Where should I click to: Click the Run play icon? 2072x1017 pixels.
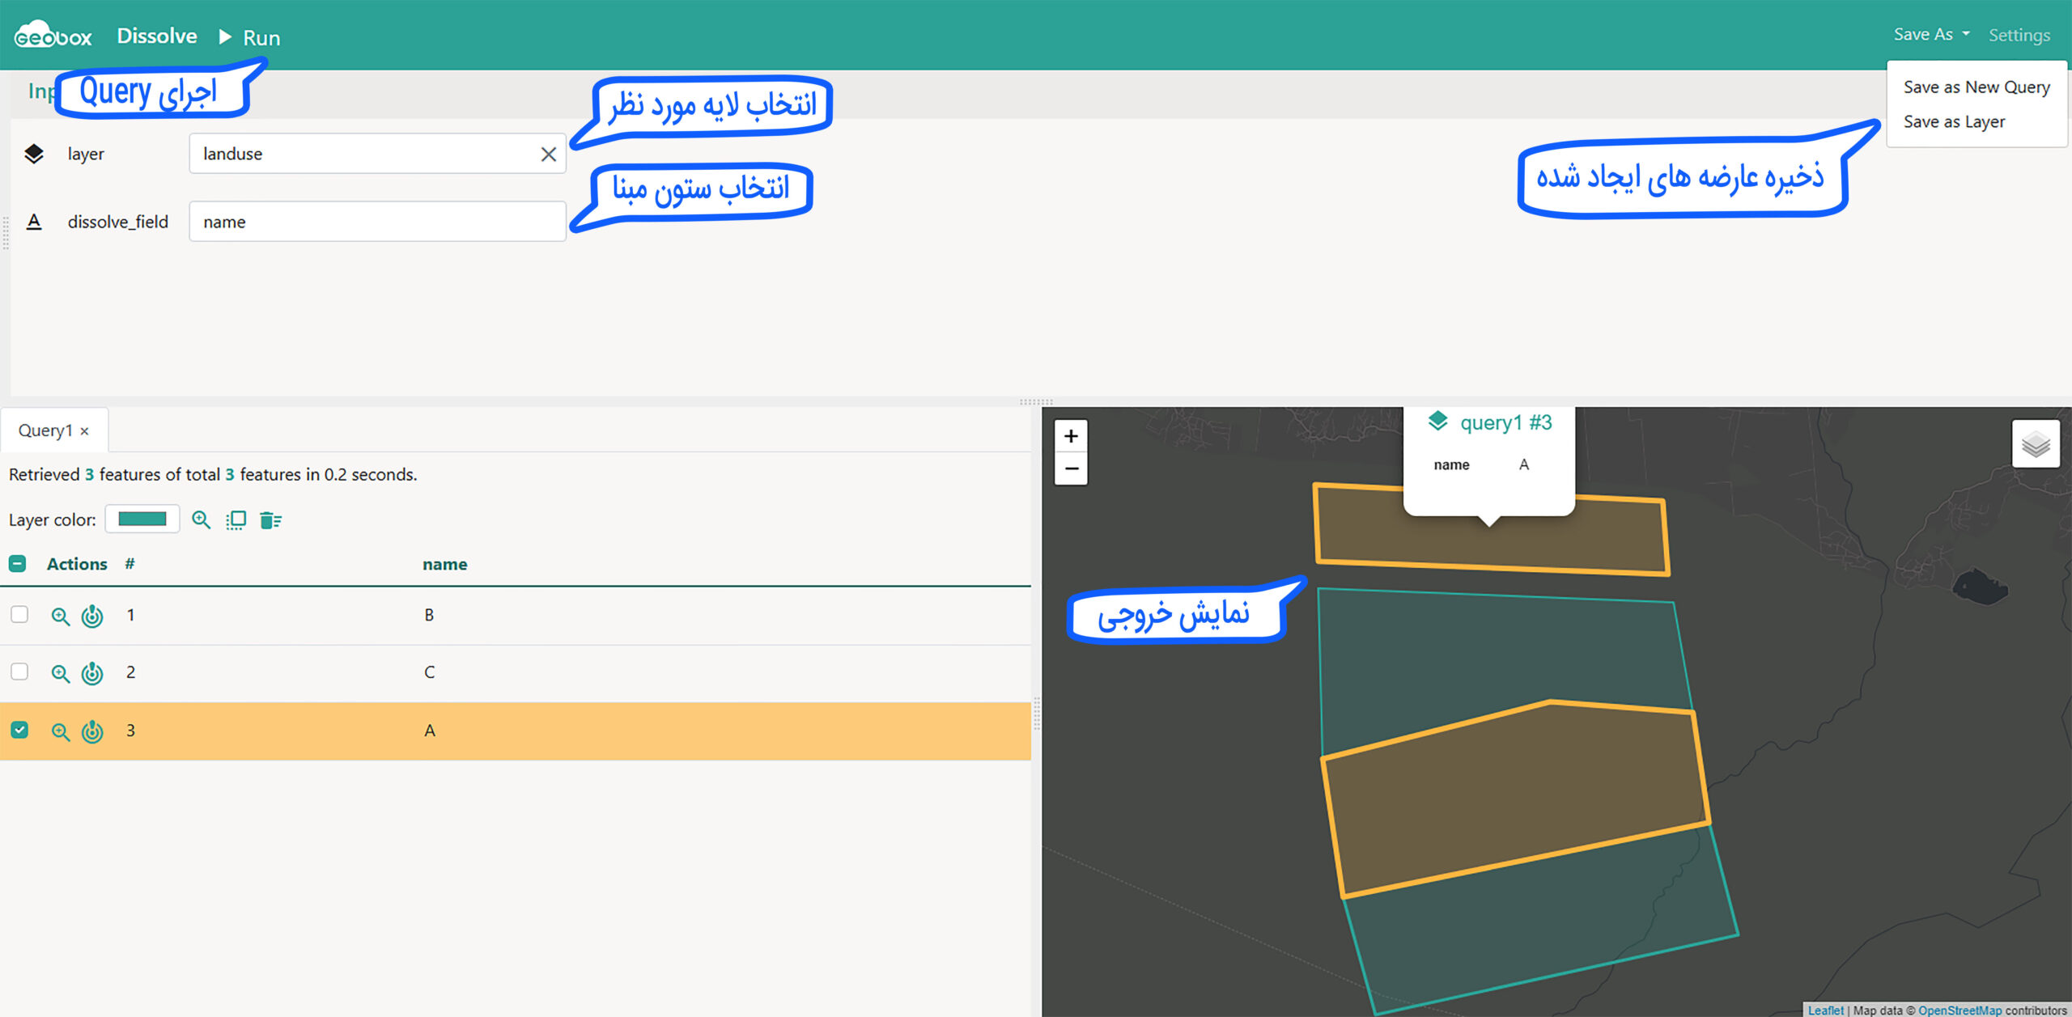pos(225,37)
